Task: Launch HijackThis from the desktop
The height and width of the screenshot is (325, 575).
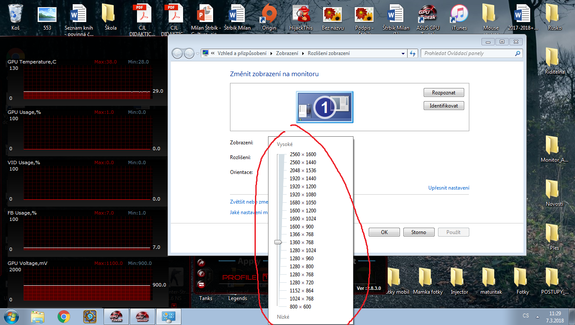Action: tap(301, 17)
